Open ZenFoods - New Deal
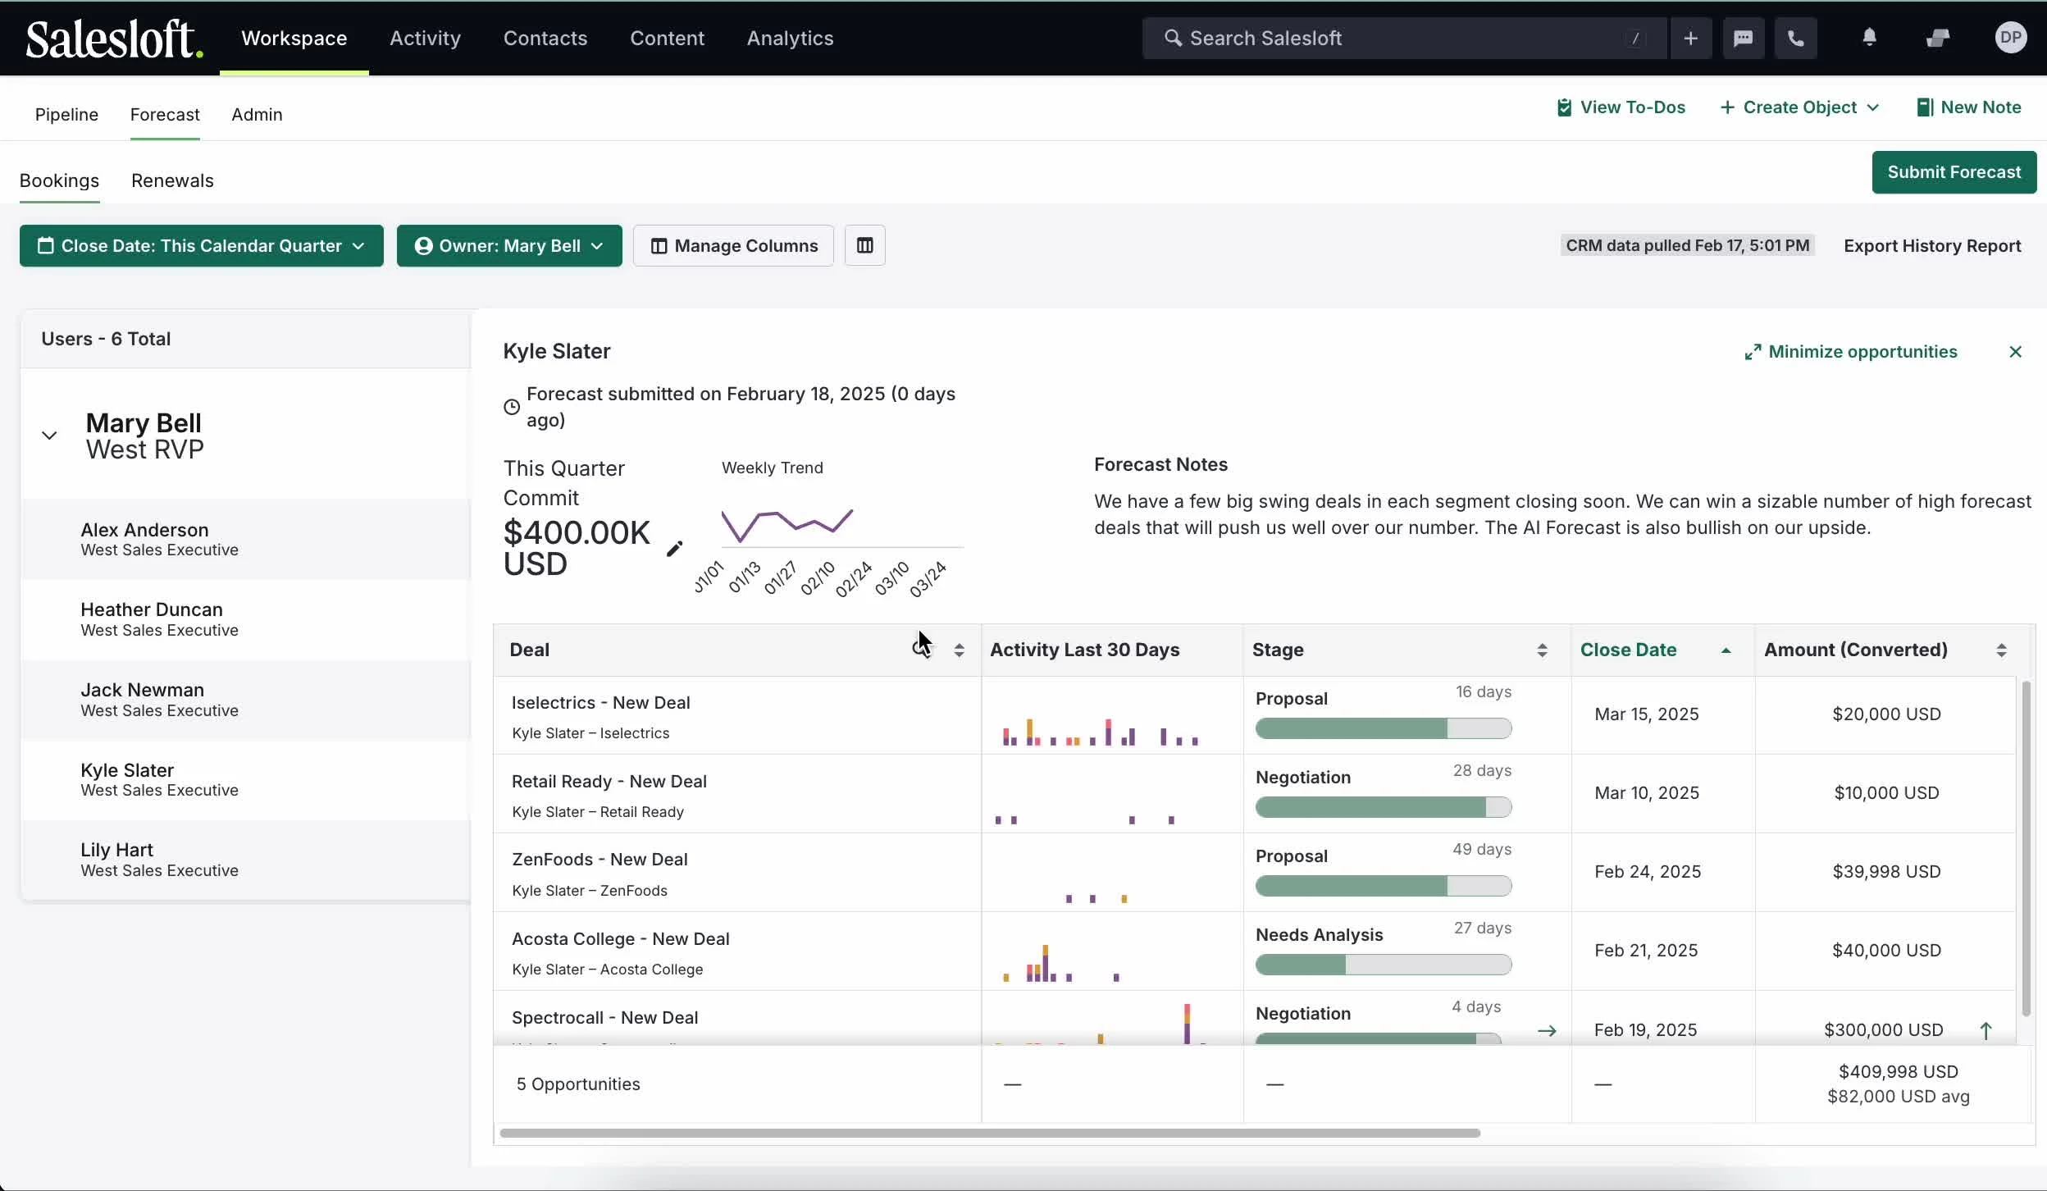Viewport: 2047px width, 1191px height. tap(600, 860)
